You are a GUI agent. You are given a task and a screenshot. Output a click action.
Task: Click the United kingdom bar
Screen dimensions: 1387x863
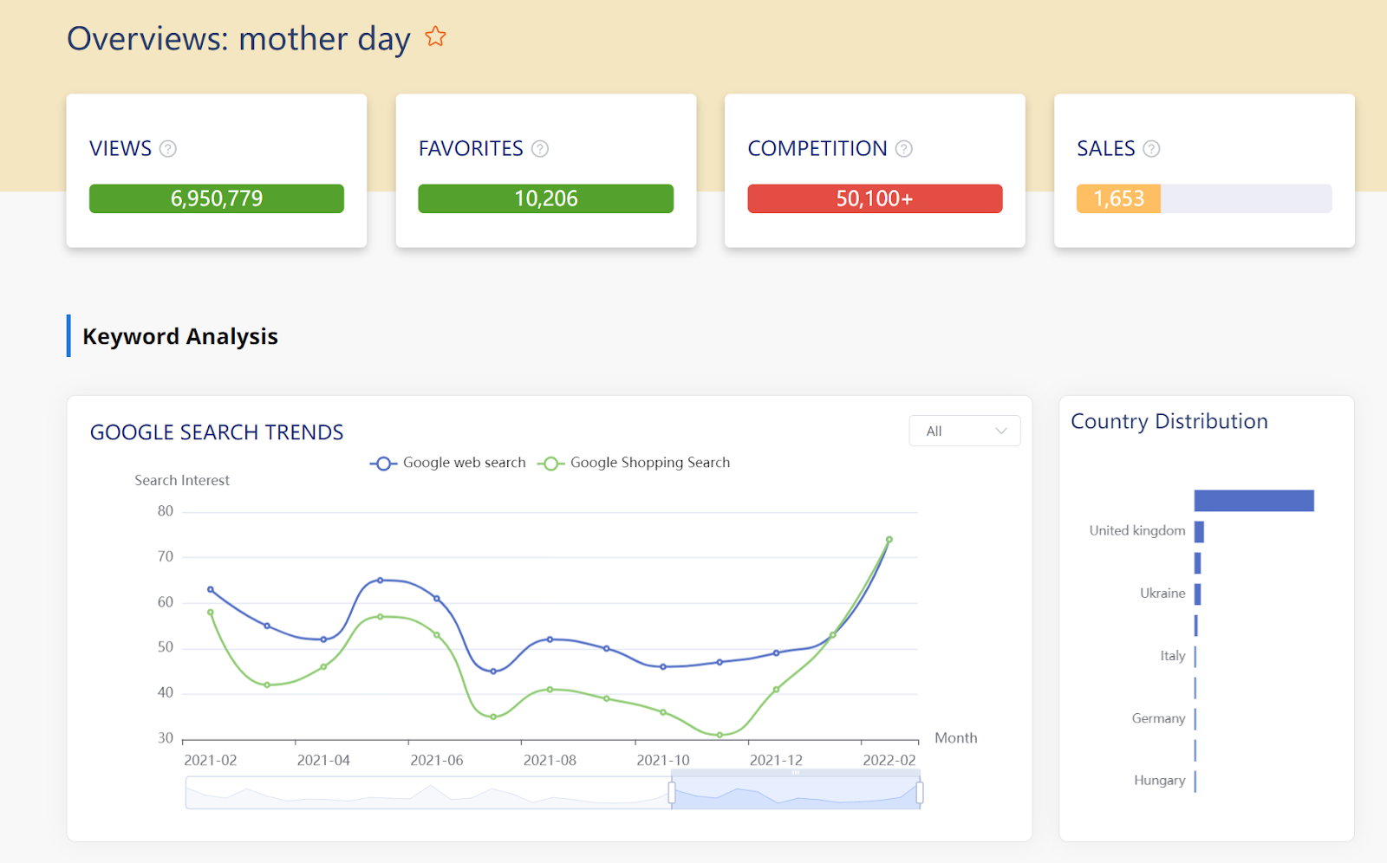point(1199,532)
